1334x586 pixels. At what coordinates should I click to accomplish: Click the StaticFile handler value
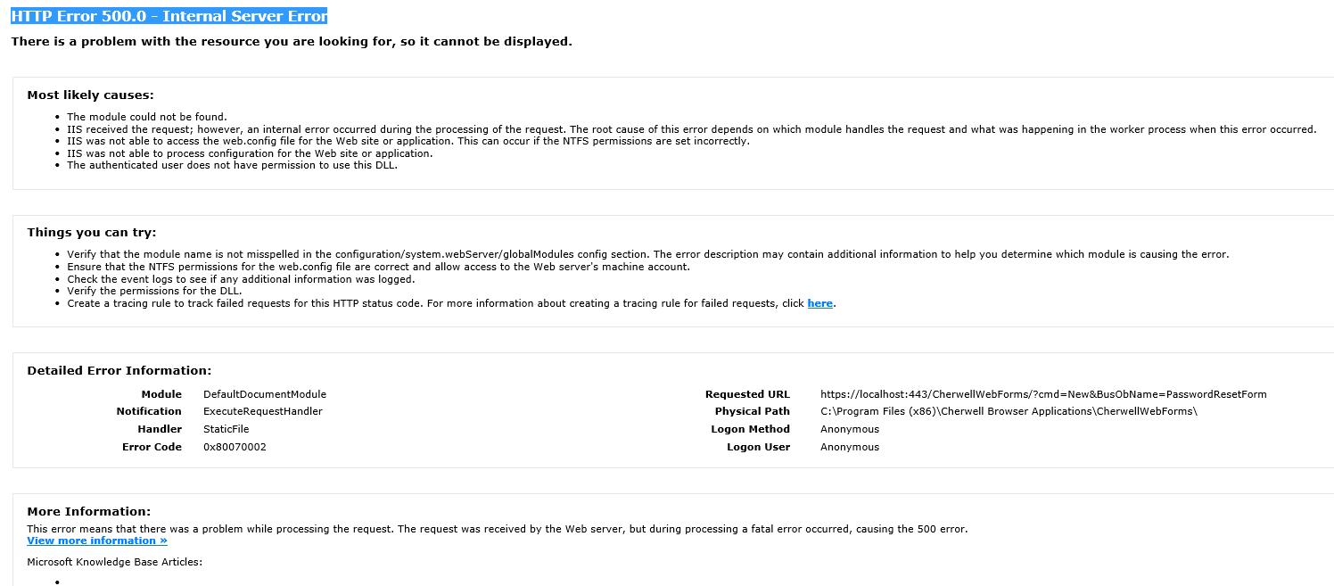(226, 429)
